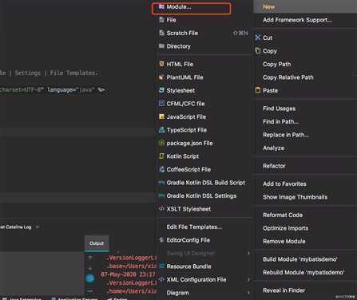Choose Reveal in Finder
This screenshot has width=357, height=300.
(284, 290)
